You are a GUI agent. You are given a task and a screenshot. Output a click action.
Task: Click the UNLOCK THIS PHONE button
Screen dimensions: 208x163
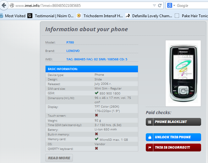click(x=173, y=137)
